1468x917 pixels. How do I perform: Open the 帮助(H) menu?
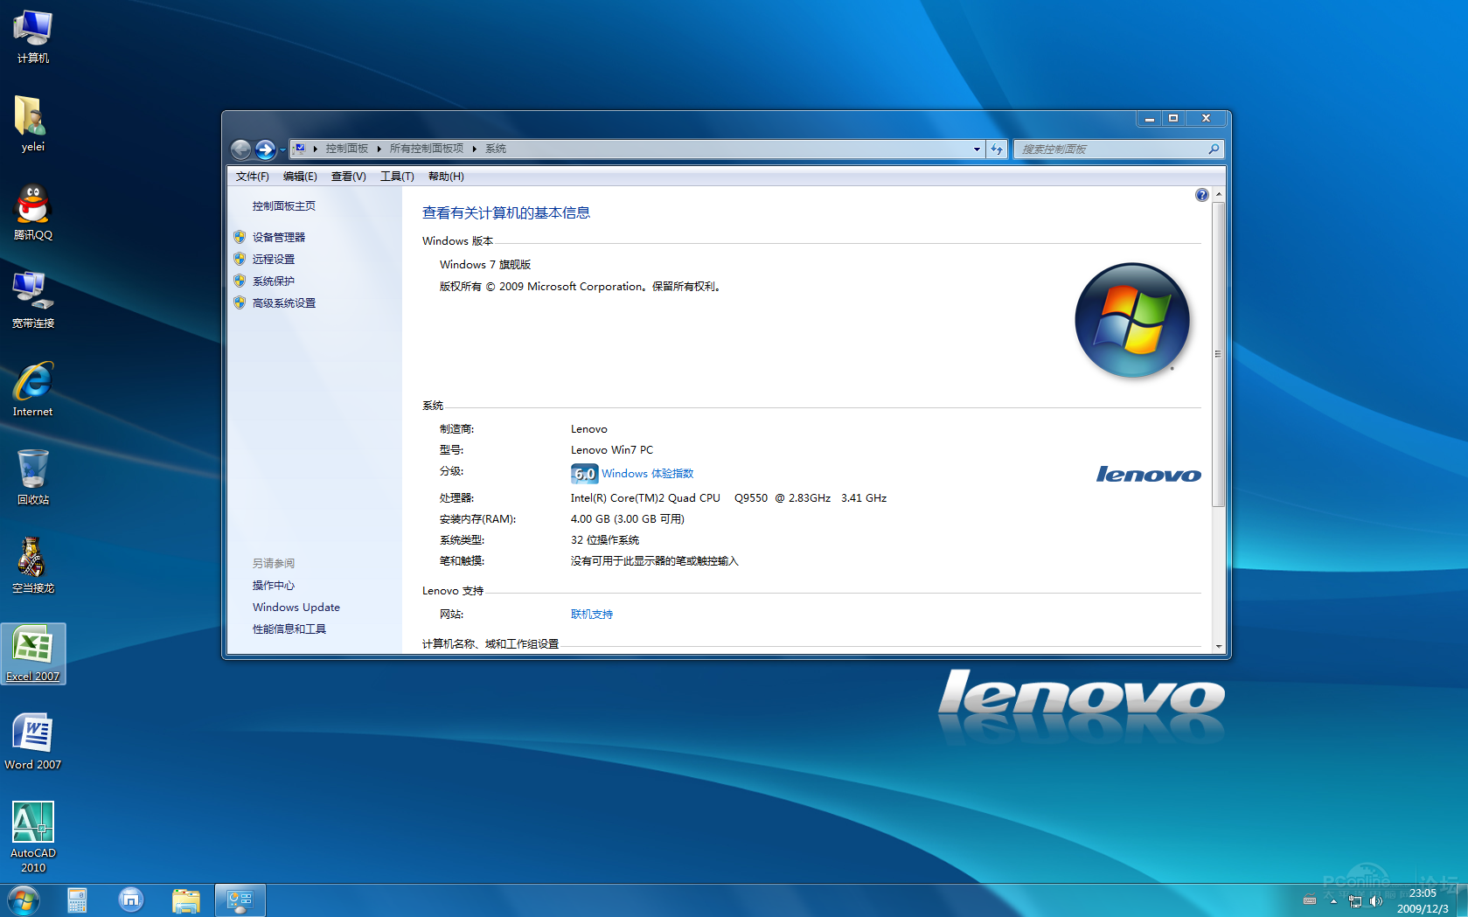[x=446, y=177]
